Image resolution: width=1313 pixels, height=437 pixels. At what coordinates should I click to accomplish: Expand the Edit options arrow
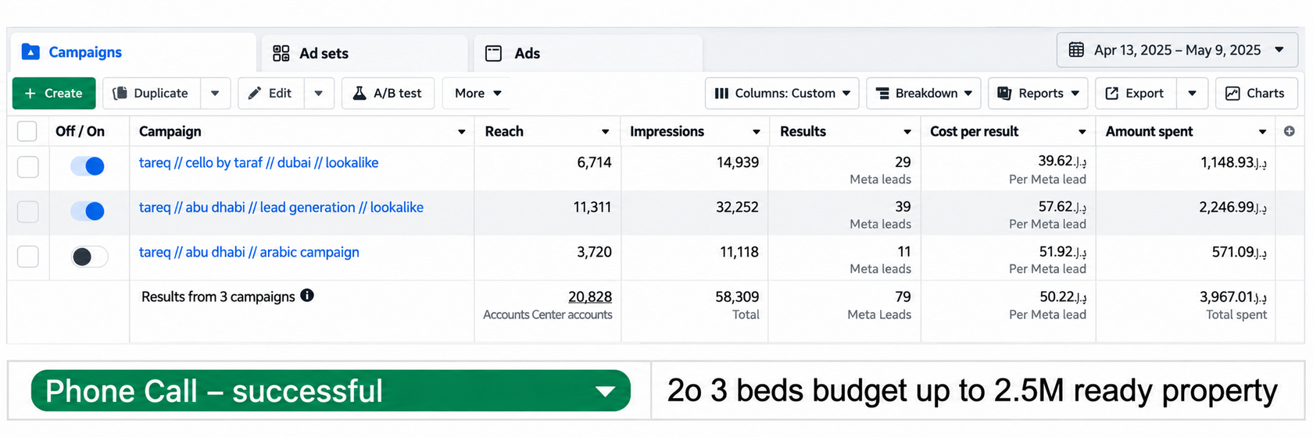(319, 93)
